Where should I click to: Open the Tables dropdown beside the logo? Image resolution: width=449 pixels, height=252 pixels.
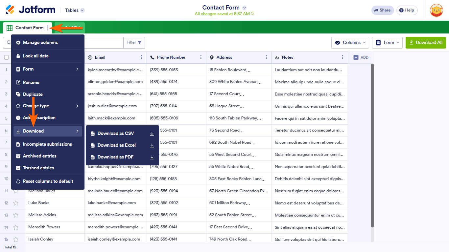click(x=74, y=10)
